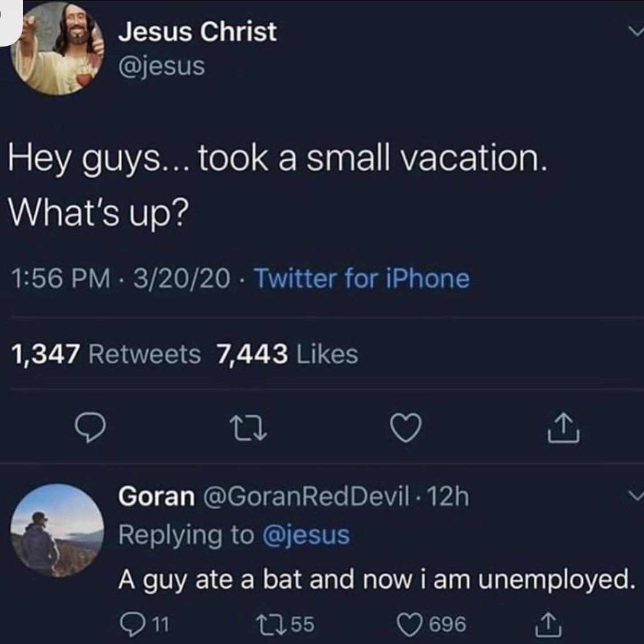Click the @jesus handle under the author name
This screenshot has height=644, width=644.
(x=161, y=66)
